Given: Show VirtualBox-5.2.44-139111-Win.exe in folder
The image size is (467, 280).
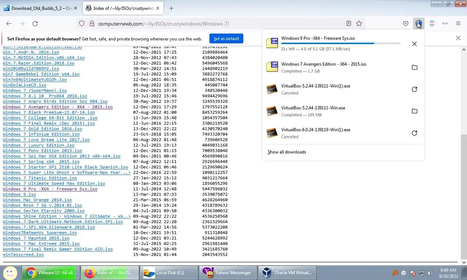Looking at the screenshot, I should pyautogui.click(x=414, y=111).
